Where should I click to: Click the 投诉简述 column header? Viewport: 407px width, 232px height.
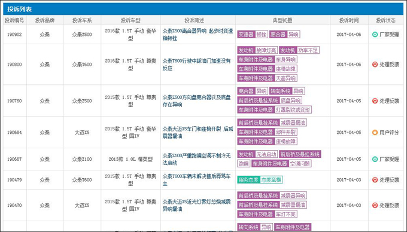click(194, 20)
